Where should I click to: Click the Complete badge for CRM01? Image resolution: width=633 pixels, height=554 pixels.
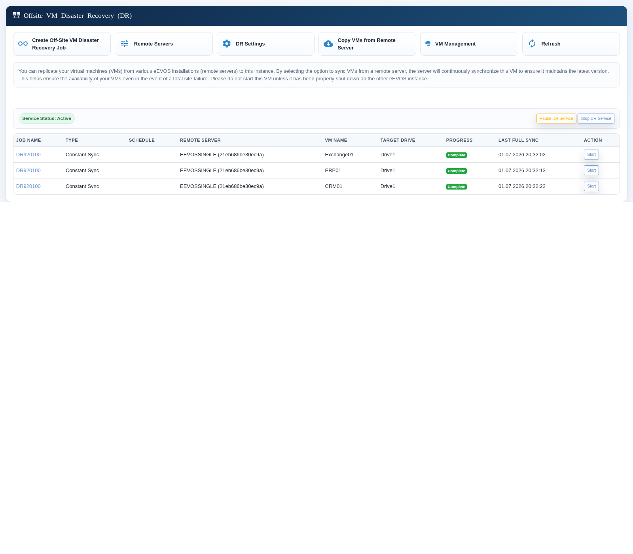coord(457,187)
